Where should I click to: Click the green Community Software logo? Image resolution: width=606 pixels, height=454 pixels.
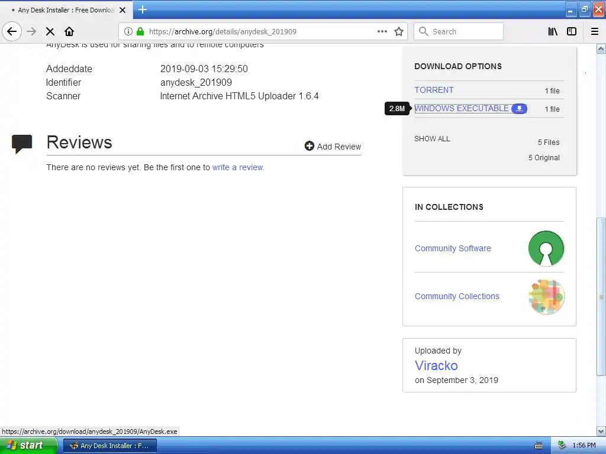(x=546, y=248)
